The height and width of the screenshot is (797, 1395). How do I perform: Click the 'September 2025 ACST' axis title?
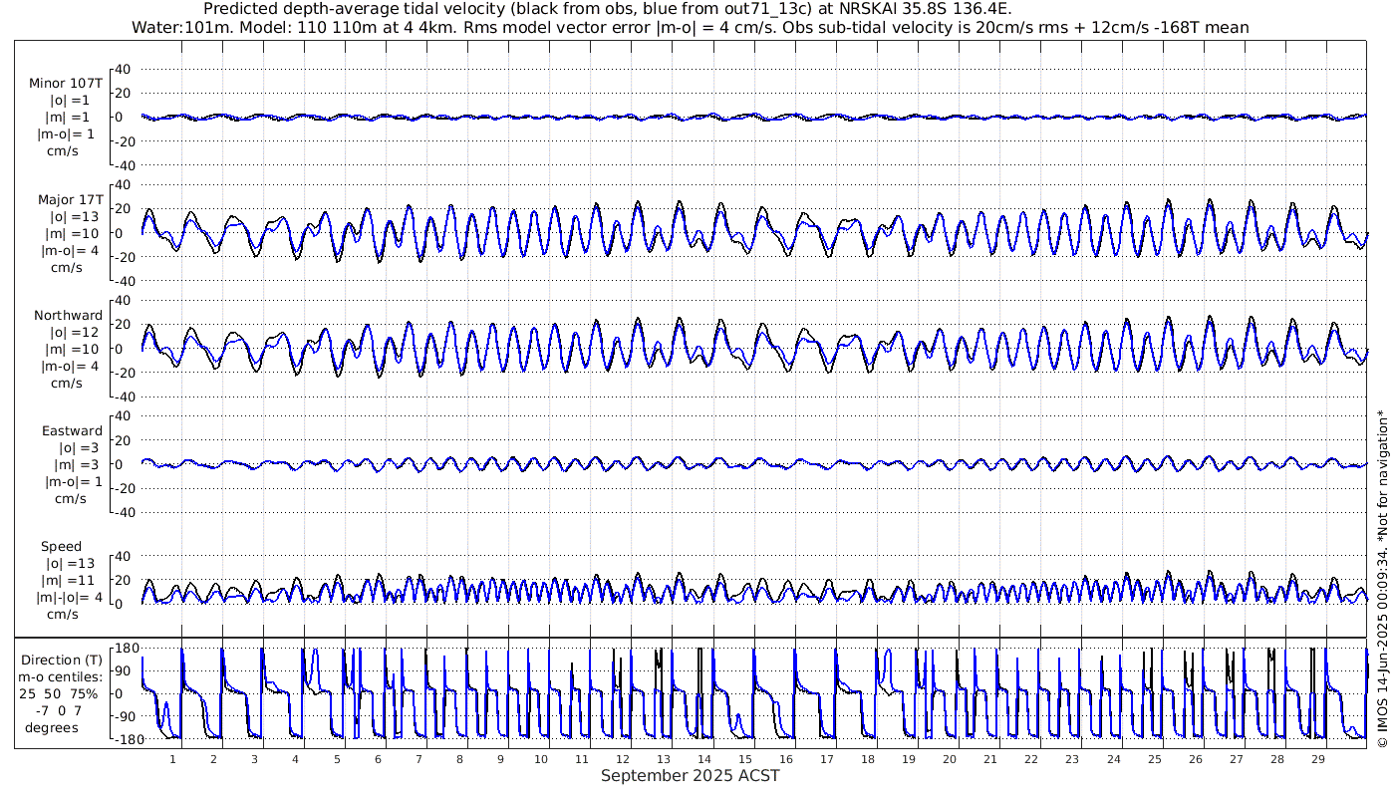pos(690,776)
